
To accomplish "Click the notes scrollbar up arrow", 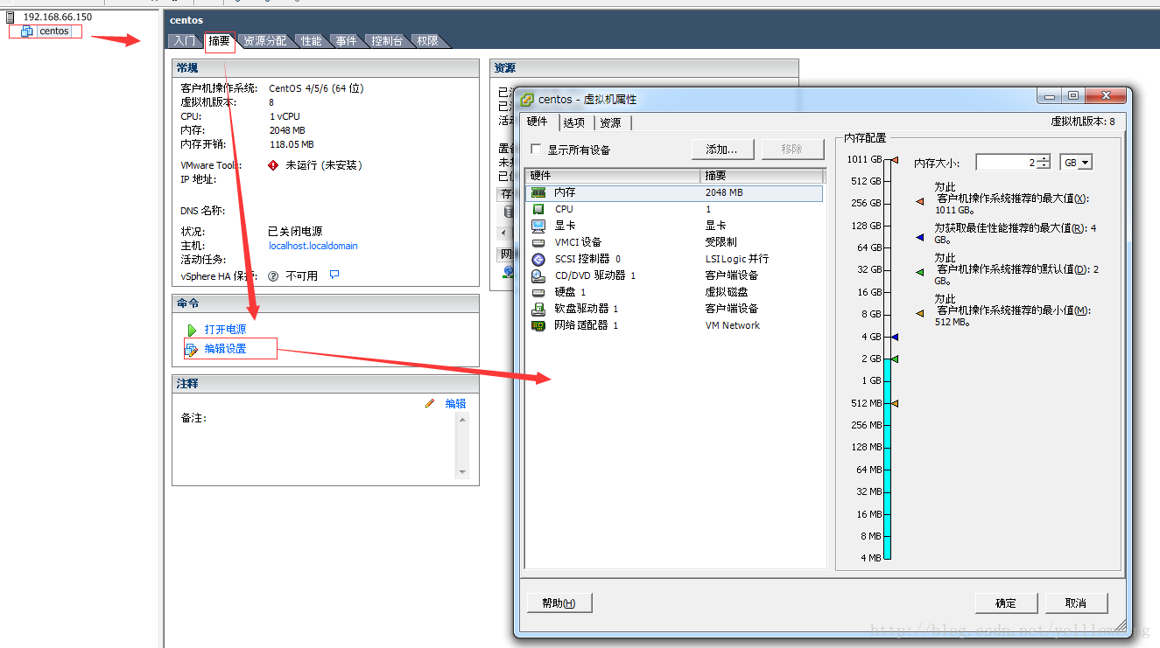I will coord(462,420).
